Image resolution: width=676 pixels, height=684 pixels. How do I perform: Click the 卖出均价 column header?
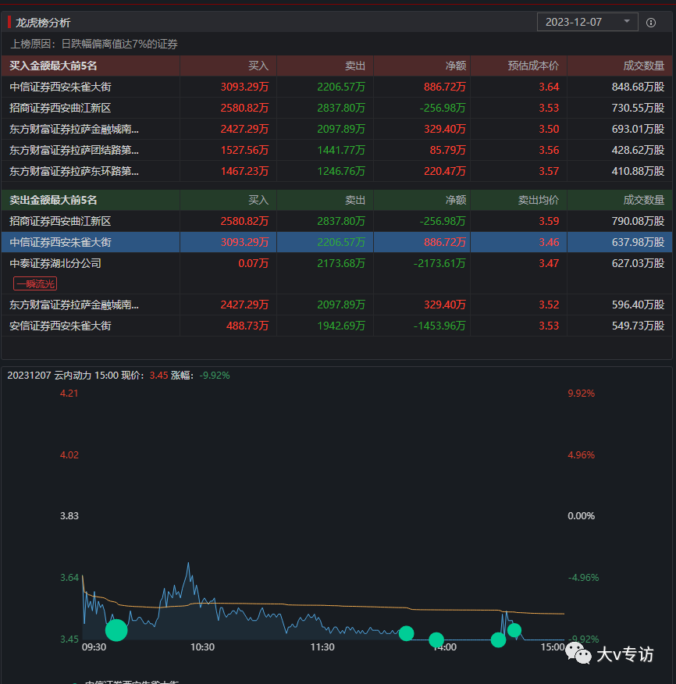pos(538,200)
